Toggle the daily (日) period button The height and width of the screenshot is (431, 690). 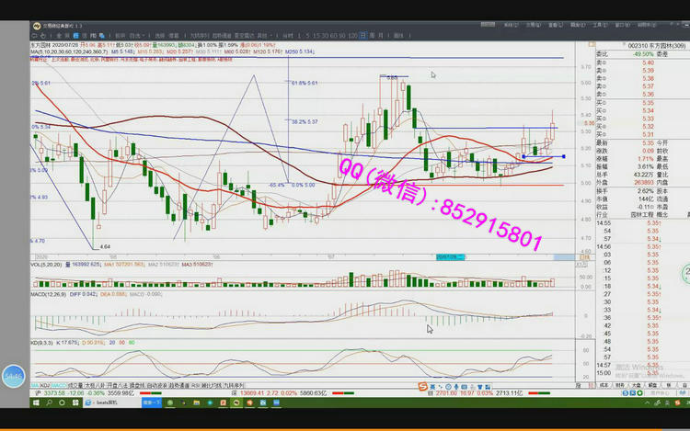364,36
